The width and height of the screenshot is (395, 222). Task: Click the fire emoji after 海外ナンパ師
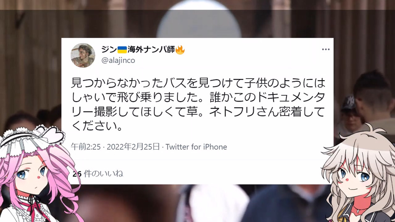pos(180,50)
